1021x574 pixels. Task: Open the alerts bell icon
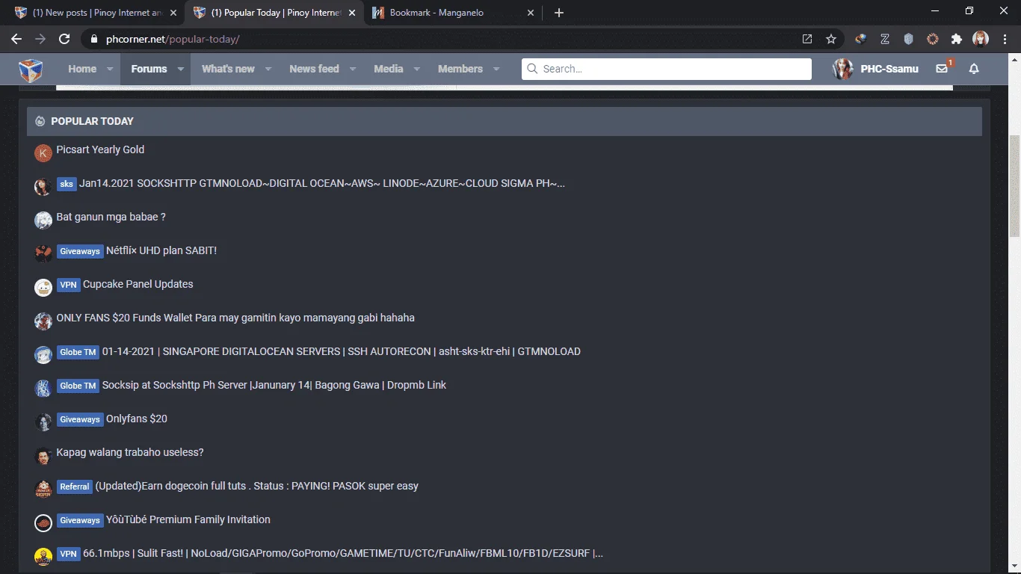click(974, 69)
